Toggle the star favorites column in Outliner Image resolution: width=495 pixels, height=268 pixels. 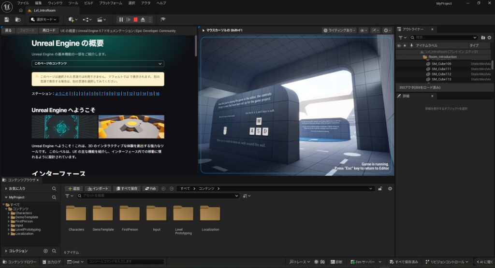(x=405, y=45)
